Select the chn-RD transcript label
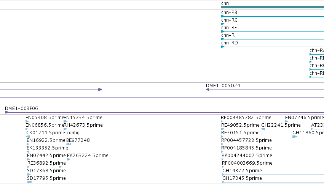 229,43
